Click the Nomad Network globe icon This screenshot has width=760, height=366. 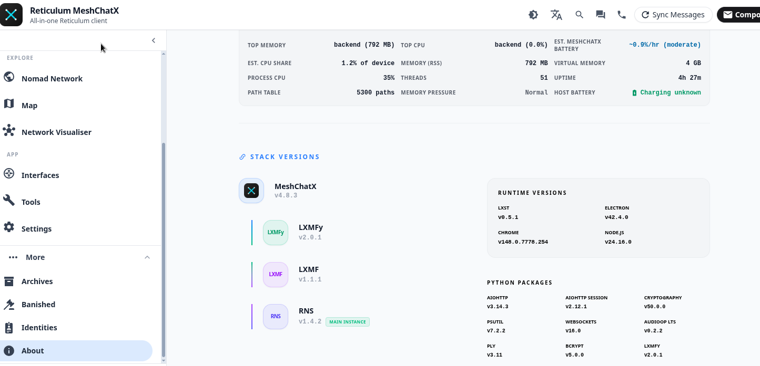coord(9,78)
